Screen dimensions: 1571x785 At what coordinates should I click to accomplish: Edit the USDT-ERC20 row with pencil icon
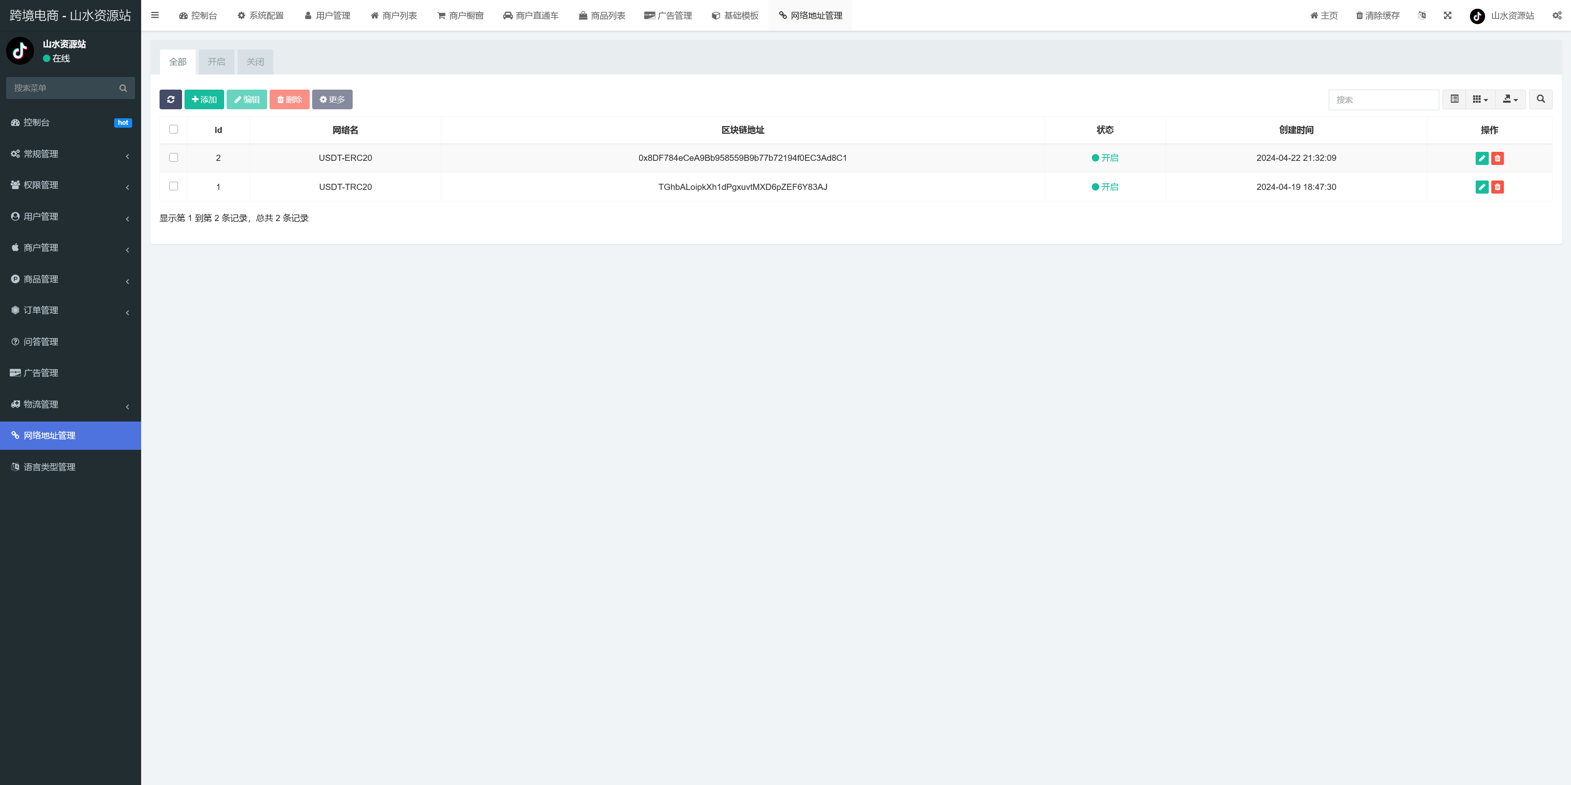point(1481,158)
